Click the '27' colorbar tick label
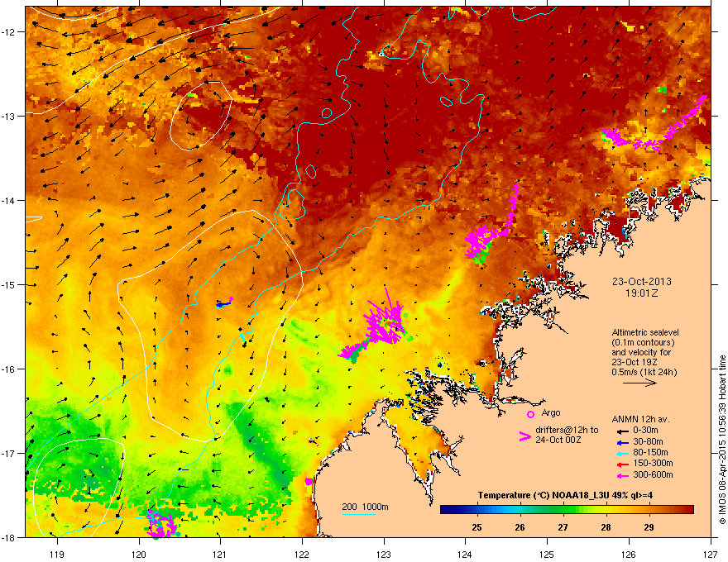The height and width of the screenshot is (562, 728). [563, 527]
